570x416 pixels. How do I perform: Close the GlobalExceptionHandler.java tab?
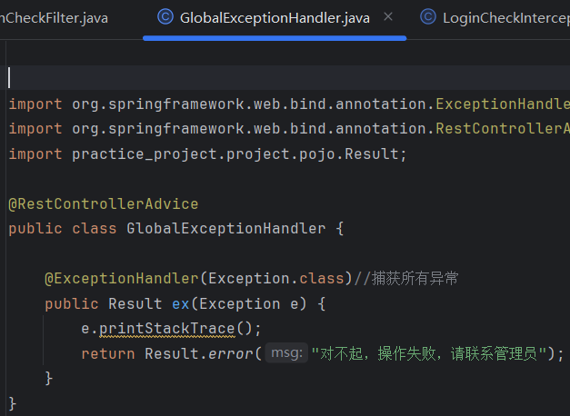(389, 17)
